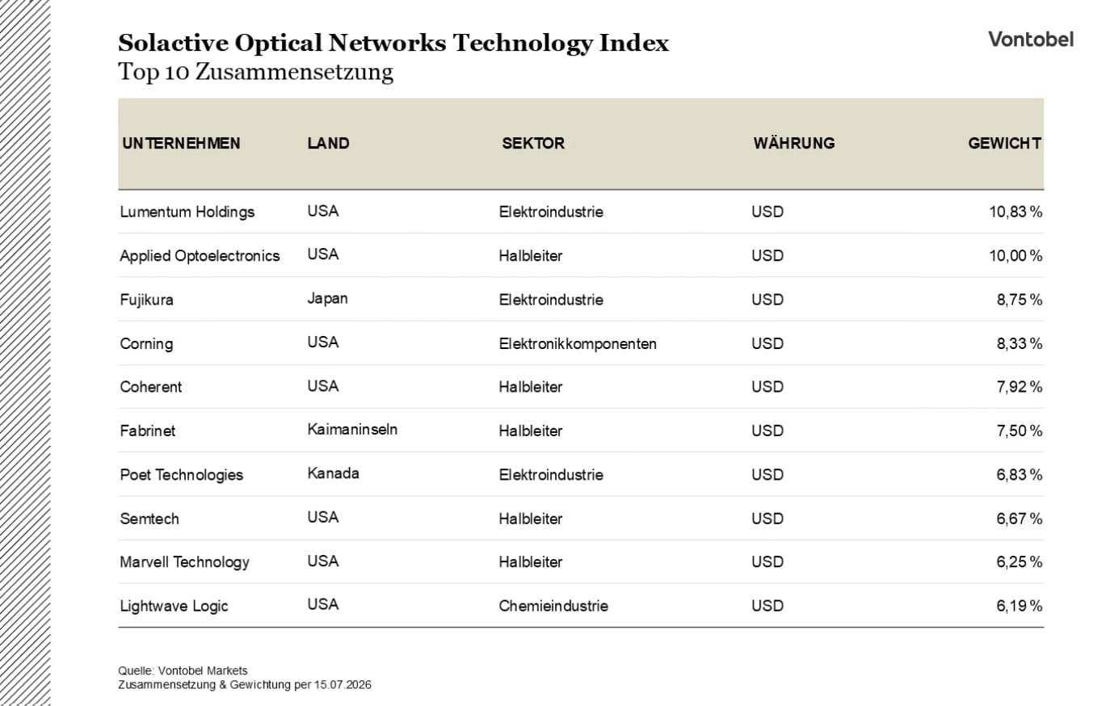
Task: Click the Lumentum Holdings company name
Action: [x=187, y=212]
